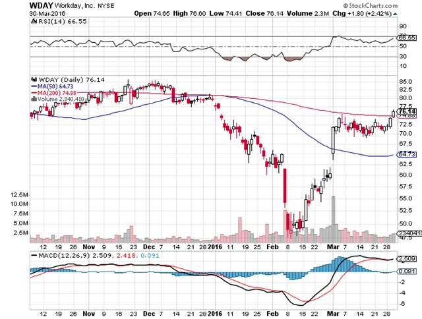Image resolution: width=422 pixels, height=319 pixels.
Task: Click the Mar label under price chart
Action: [x=333, y=247]
